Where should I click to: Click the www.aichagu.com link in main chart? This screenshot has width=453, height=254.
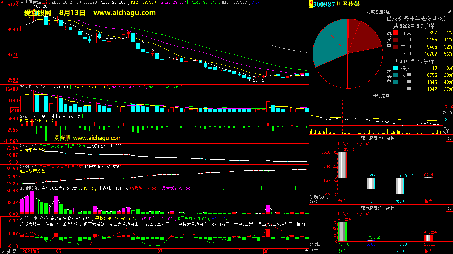(125, 13)
